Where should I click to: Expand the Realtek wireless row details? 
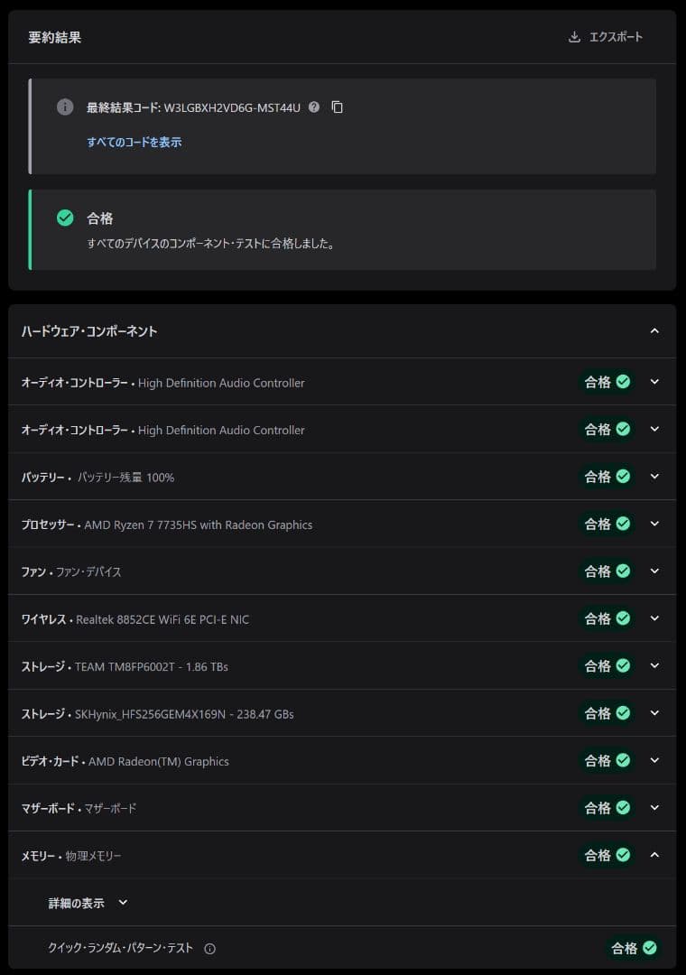point(654,618)
